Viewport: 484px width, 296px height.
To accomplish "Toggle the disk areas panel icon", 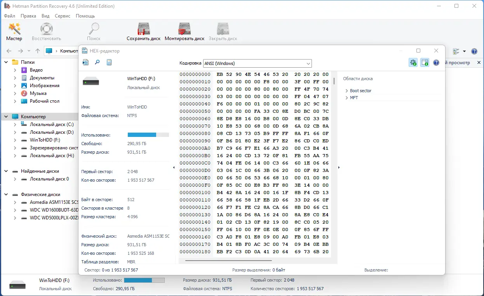I will [x=425, y=63].
